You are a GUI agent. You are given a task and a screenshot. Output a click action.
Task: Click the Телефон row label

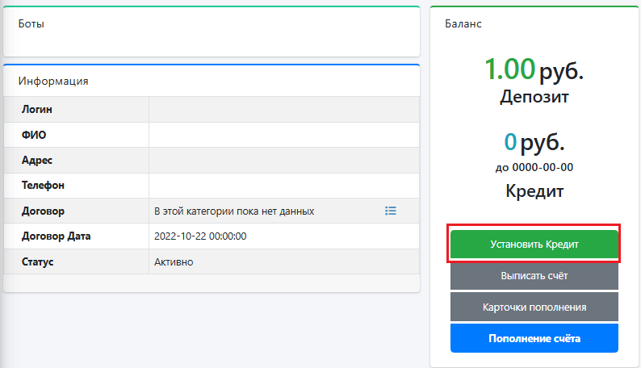pos(43,186)
